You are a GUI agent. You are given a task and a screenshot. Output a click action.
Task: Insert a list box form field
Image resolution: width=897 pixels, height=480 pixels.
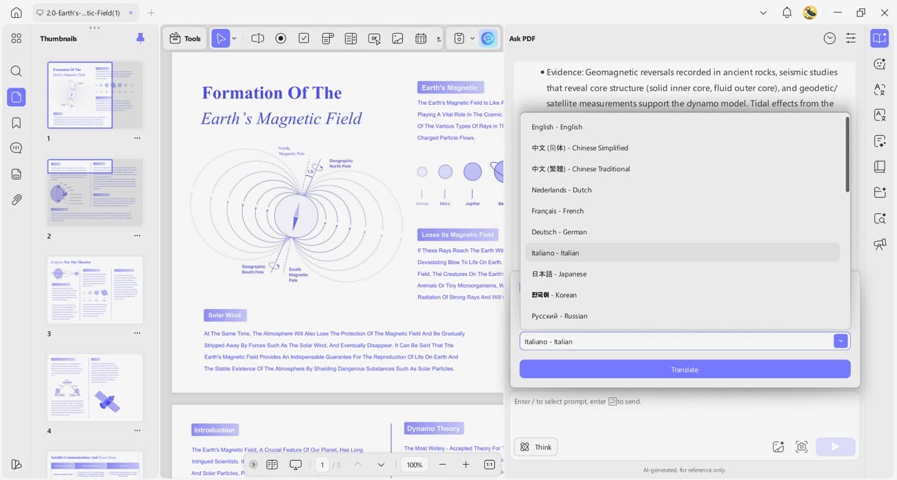[351, 39]
